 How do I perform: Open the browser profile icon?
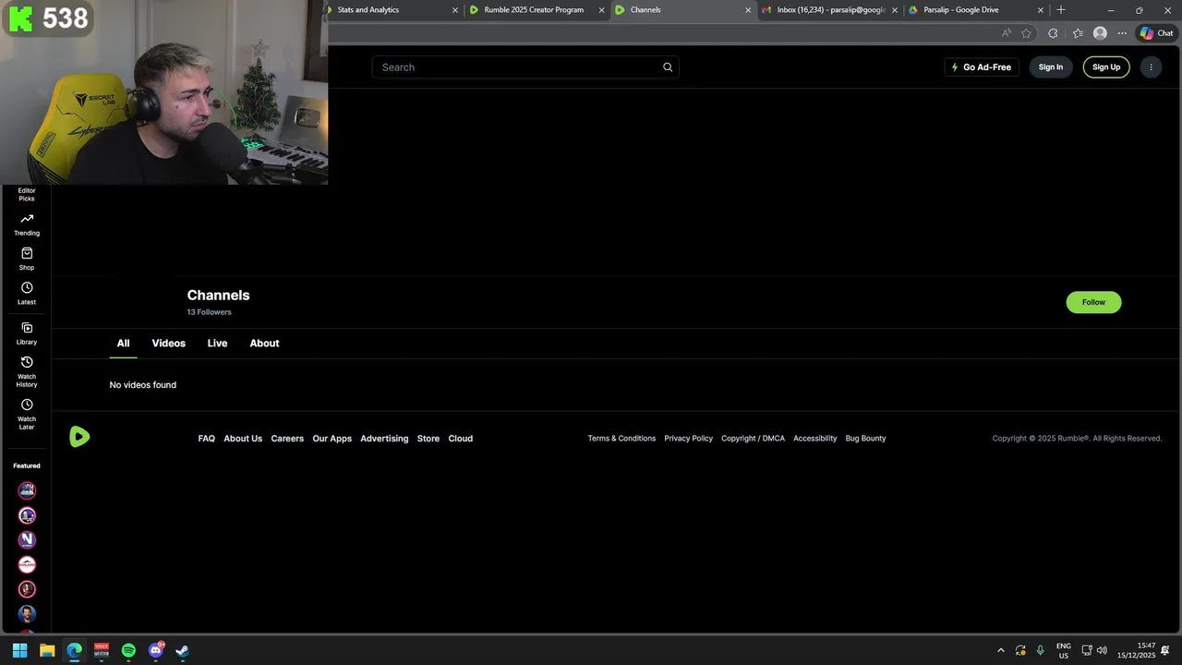coord(1100,33)
